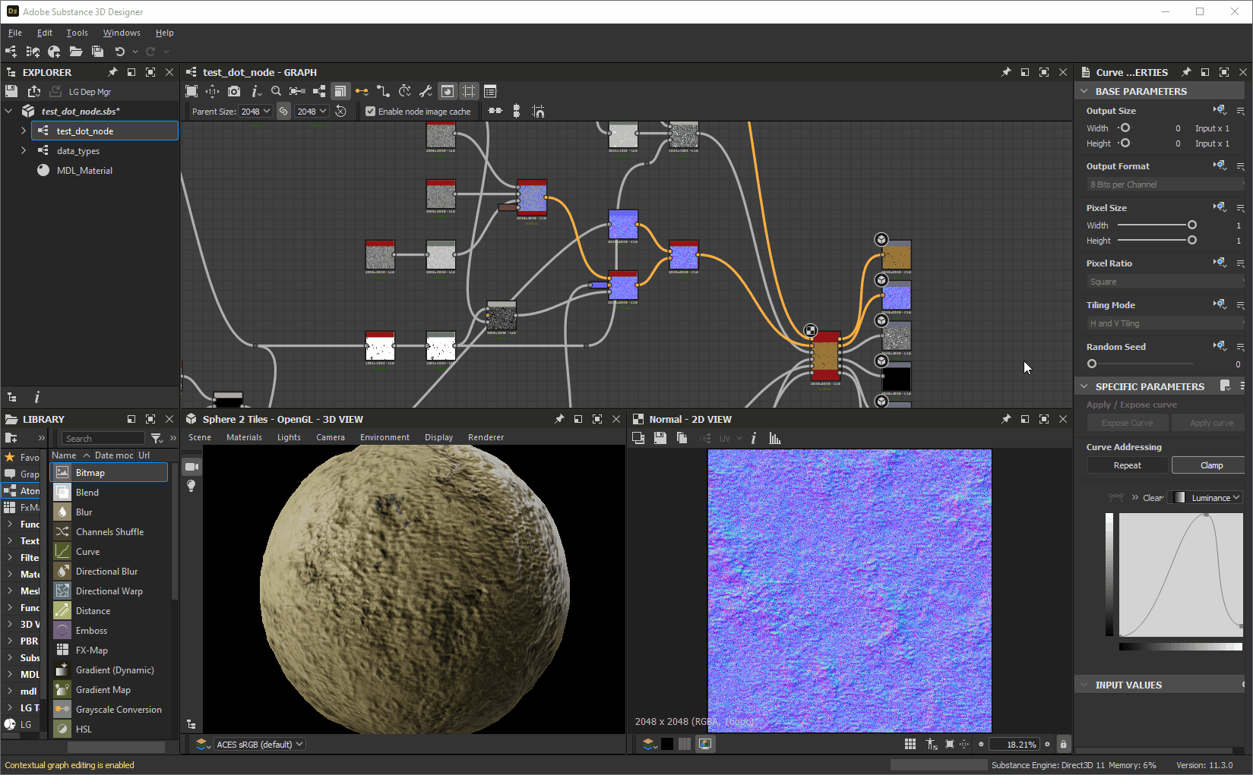This screenshot has width=1253, height=775.
Task: Open the histogram view in the 2D view toolbar
Action: [774, 438]
